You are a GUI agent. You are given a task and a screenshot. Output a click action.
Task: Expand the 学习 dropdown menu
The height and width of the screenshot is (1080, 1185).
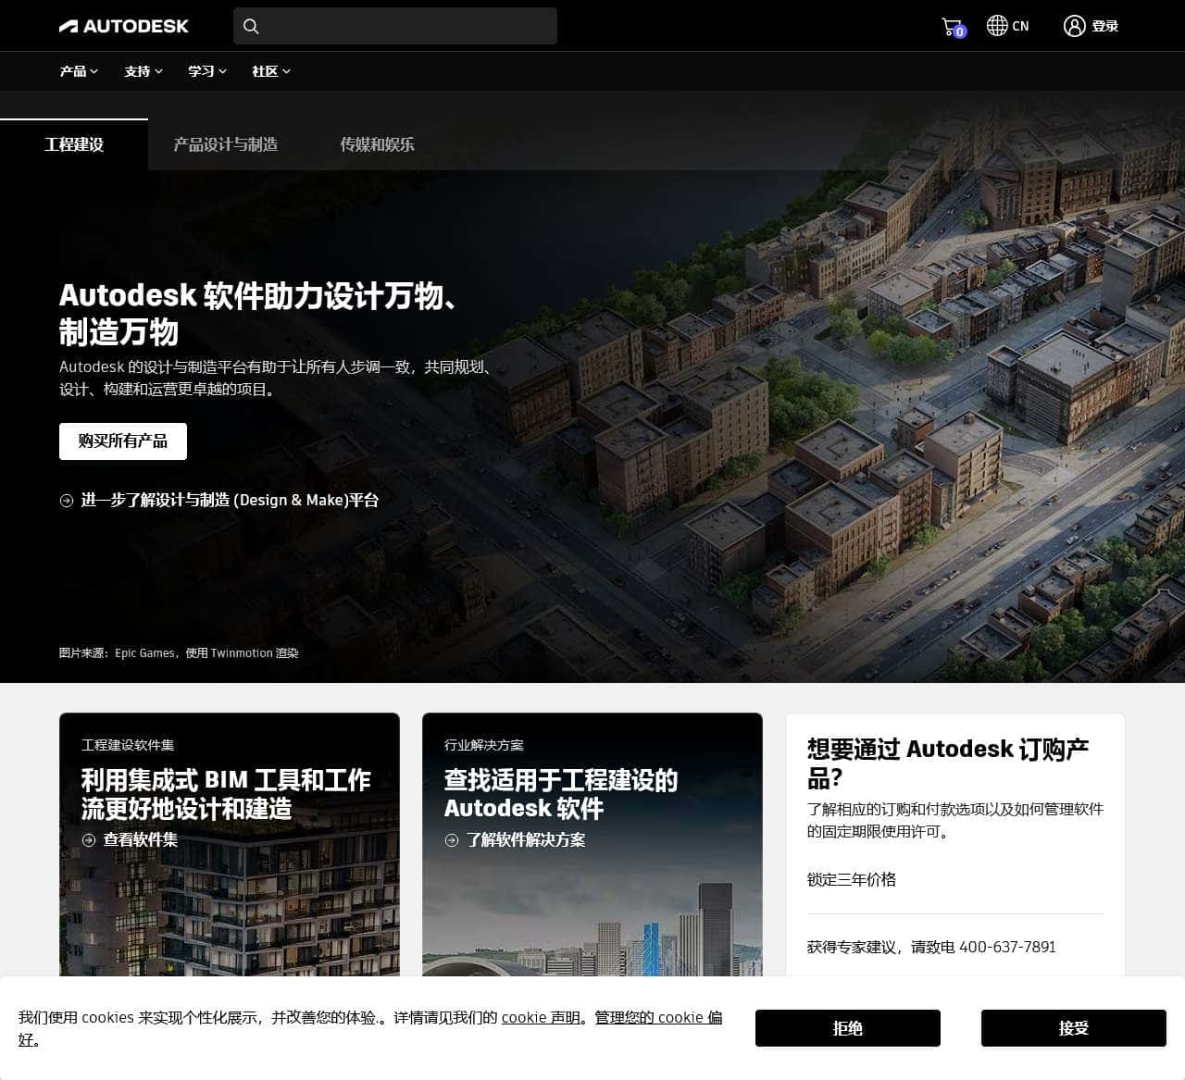[207, 71]
